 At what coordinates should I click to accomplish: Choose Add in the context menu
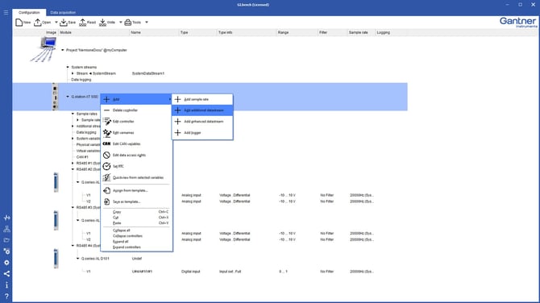click(136, 99)
